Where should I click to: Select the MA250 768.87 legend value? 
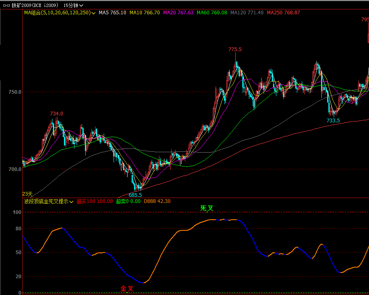click(284, 13)
